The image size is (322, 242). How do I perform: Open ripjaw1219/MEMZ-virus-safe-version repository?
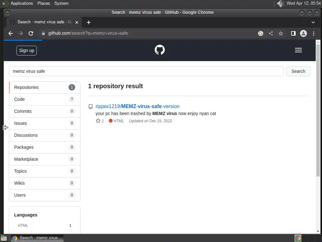point(137,107)
